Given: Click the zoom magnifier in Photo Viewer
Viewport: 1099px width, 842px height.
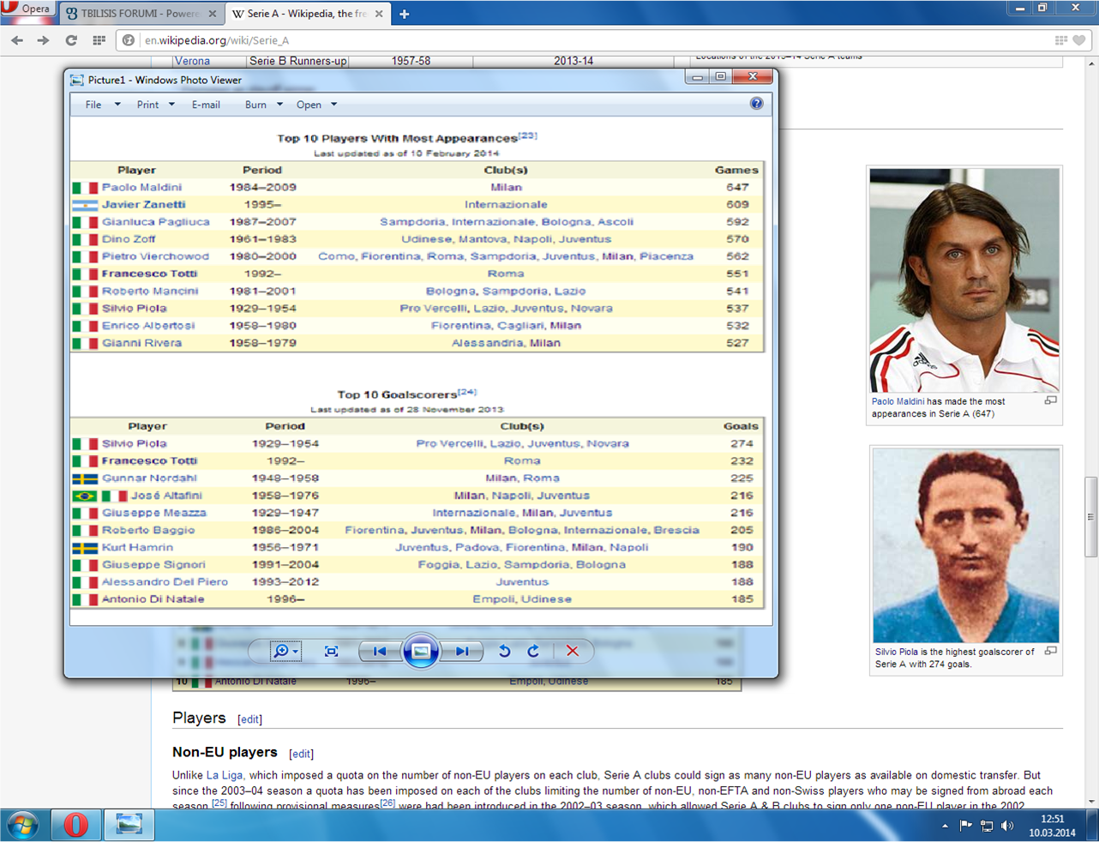Looking at the screenshot, I should [280, 652].
